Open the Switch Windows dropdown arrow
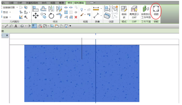This screenshot has height=105, width=182. (48, 26)
